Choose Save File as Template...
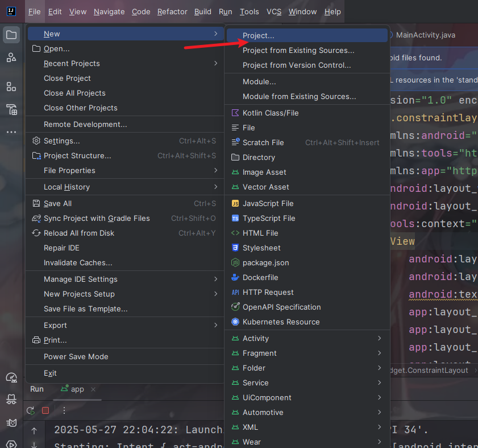This screenshot has width=478, height=448. (x=125, y=309)
